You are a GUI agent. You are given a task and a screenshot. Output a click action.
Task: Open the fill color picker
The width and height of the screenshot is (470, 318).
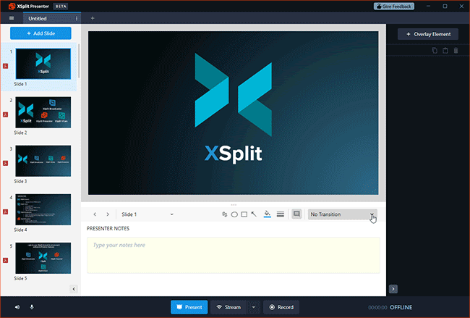tap(267, 214)
